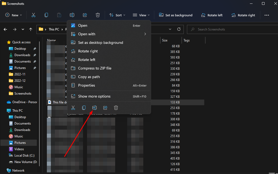Click Rotate right in the toolbar

pyautogui.click(x=243, y=15)
